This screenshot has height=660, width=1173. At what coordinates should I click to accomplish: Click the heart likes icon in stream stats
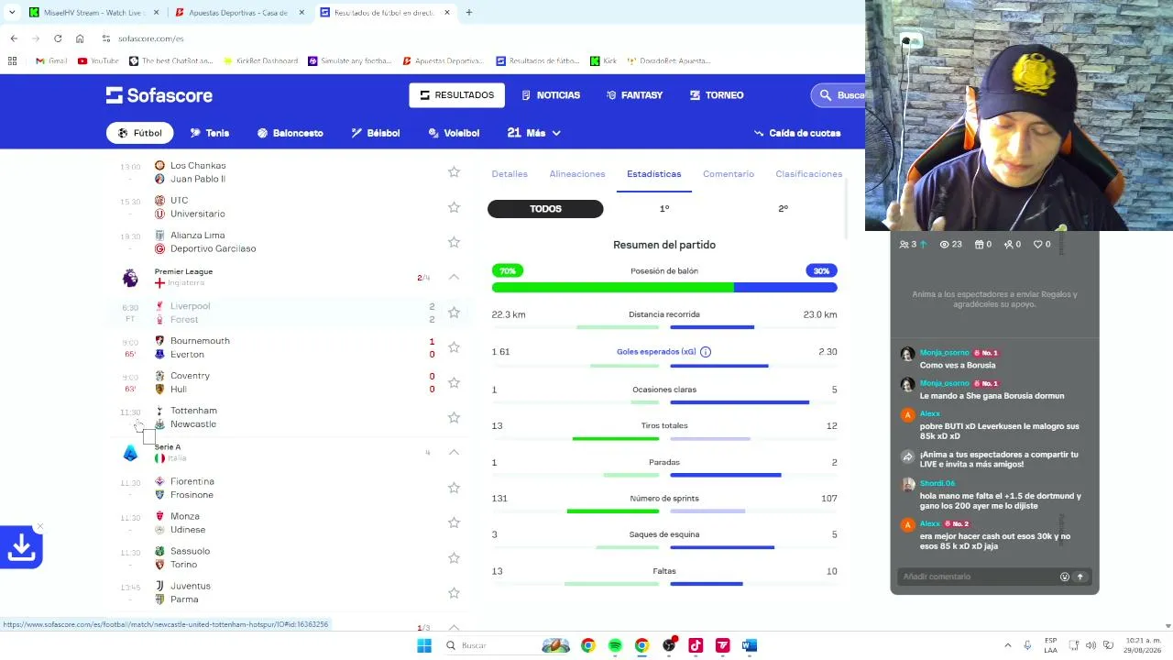pyautogui.click(x=1039, y=245)
